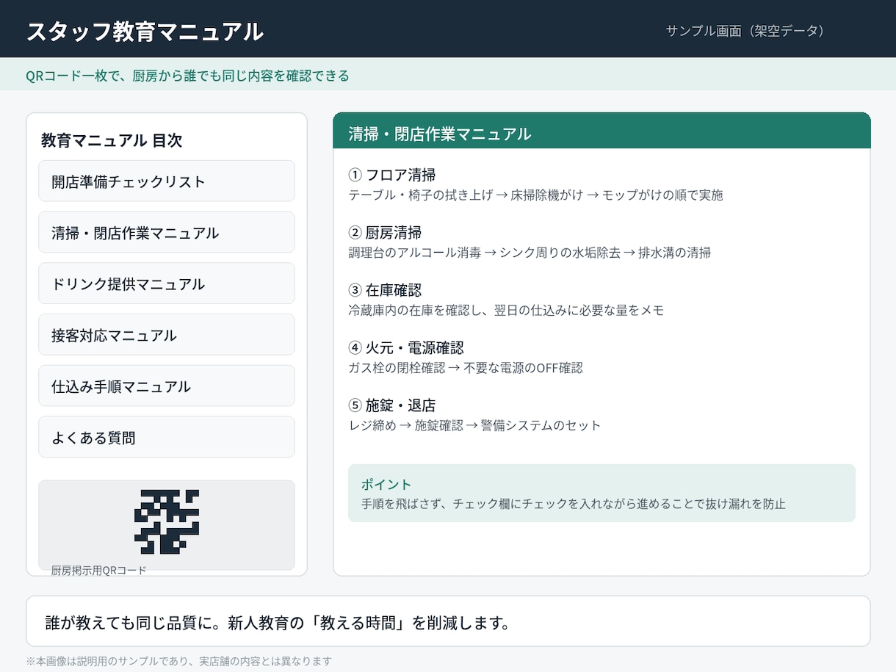
Task: Open ドリンク提供マニュアル entry
Action: tap(167, 284)
